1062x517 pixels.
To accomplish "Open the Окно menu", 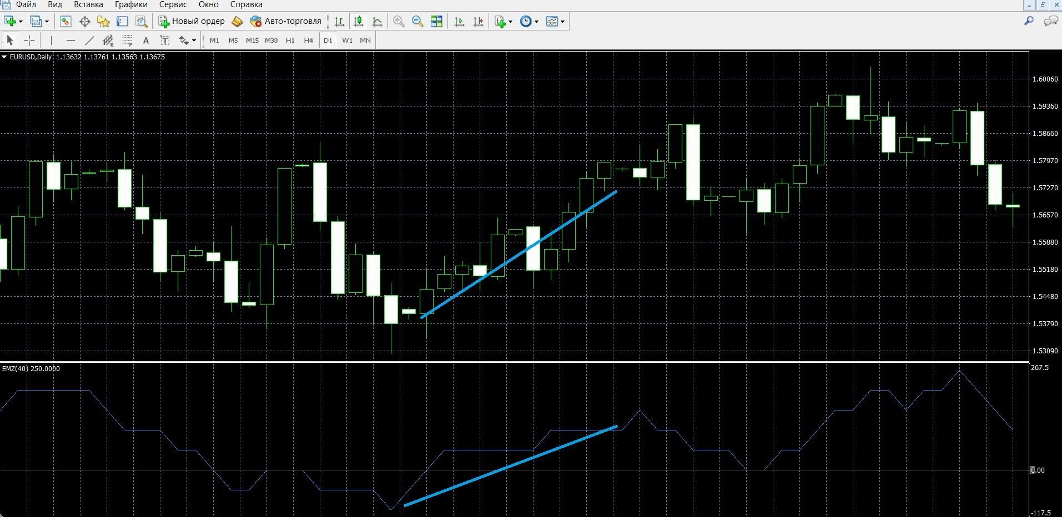I will (208, 4).
